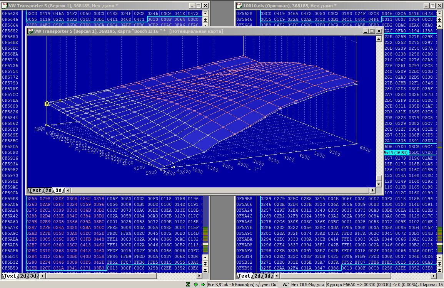Select the yellow highlighted point on 3D surface
The width and height of the screenshot is (444, 288).
(x=47, y=104)
